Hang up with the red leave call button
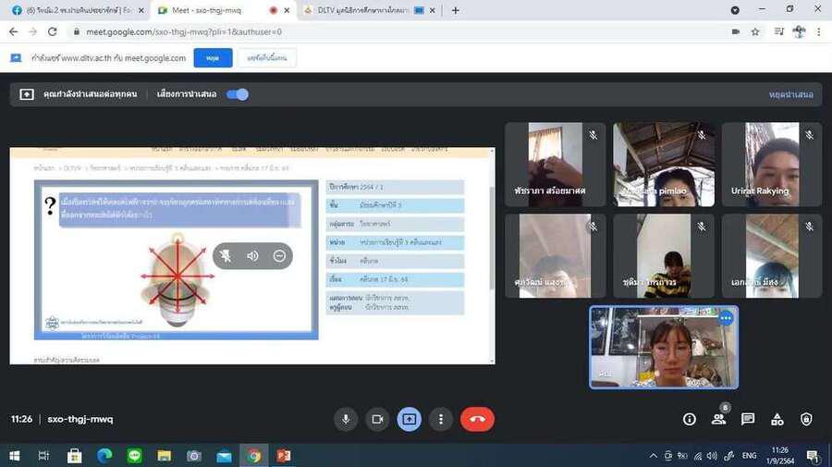This screenshot has height=467, width=832. click(x=477, y=419)
